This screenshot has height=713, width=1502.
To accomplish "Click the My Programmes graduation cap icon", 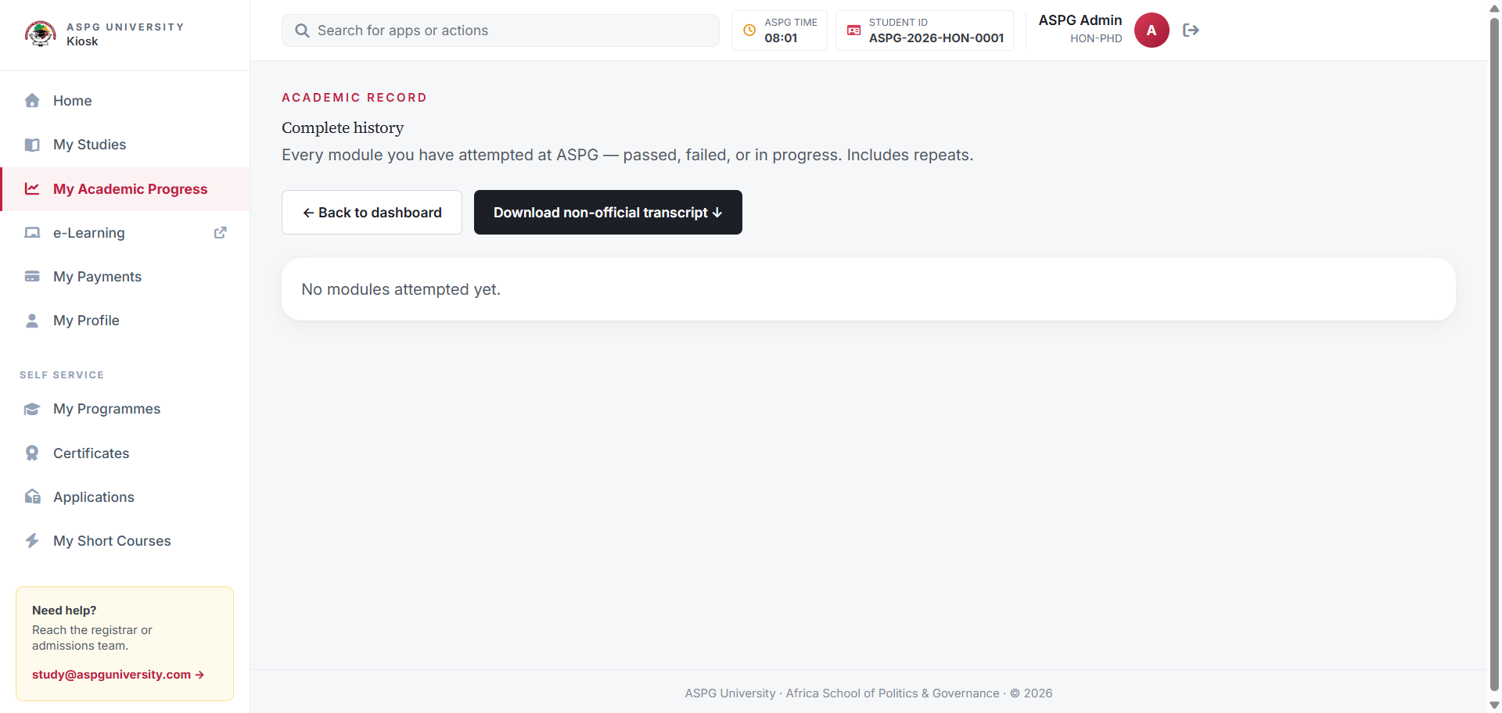I will point(32,409).
